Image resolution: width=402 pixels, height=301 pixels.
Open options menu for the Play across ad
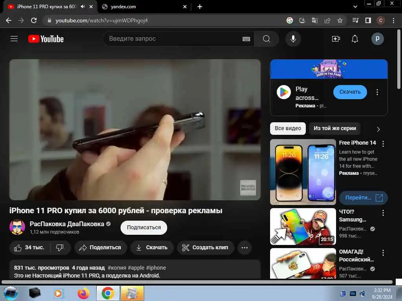pyautogui.click(x=377, y=92)
